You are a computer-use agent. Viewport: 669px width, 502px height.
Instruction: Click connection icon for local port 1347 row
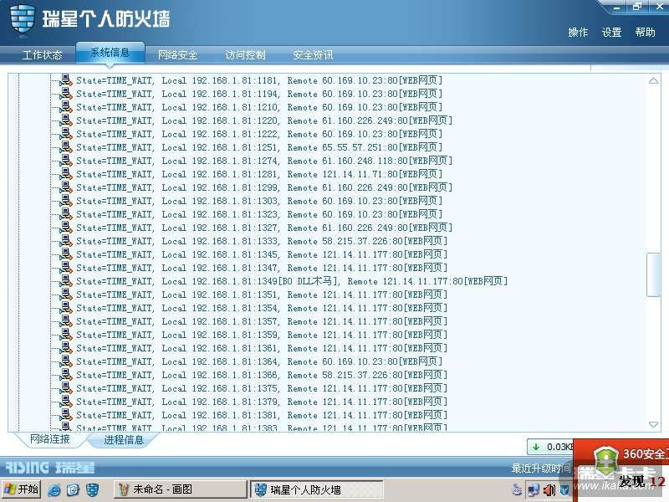click(66, 268)
